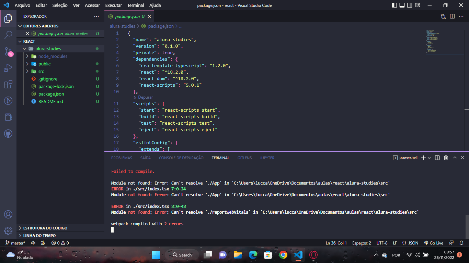The width and height of the screenshot is (469, 263).
Task: Open the GitHub view in activity bar
Action: click(8, 134)
